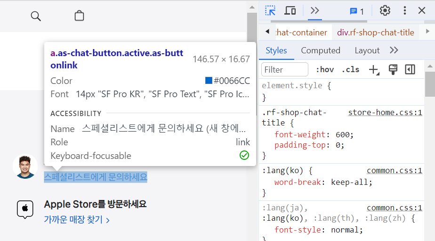Click the specialist avatar photo
The width and height of the screenshot is (435, 241).
pyautogui.click(x=25, y=166)
